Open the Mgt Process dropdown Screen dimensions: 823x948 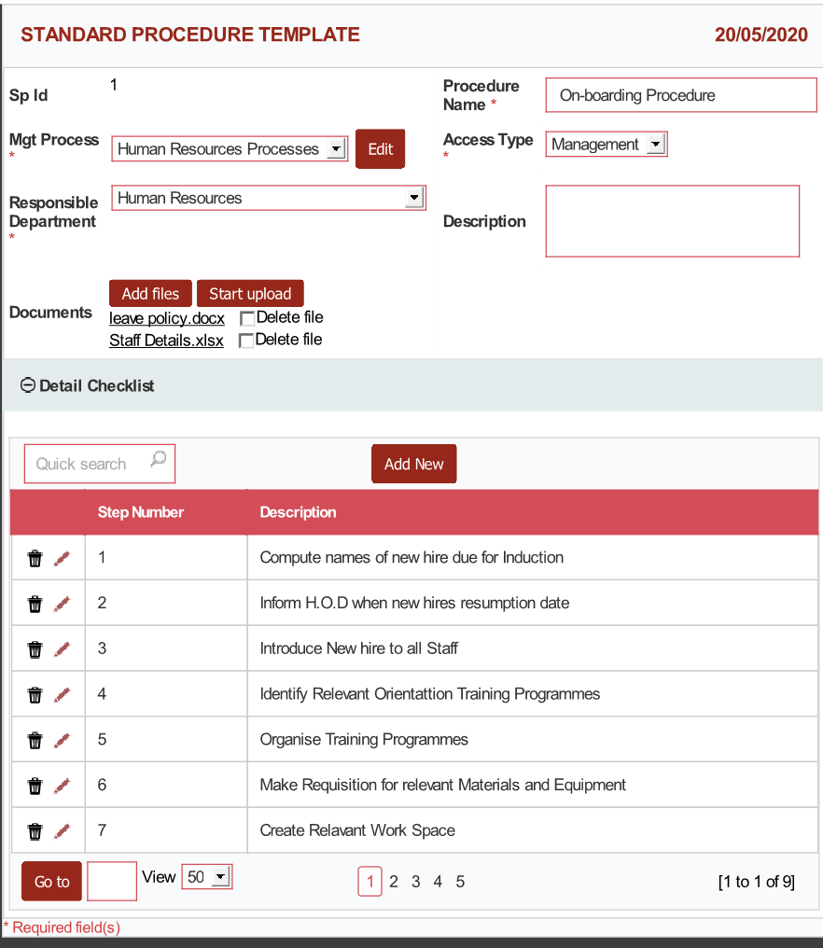[336, 149]
